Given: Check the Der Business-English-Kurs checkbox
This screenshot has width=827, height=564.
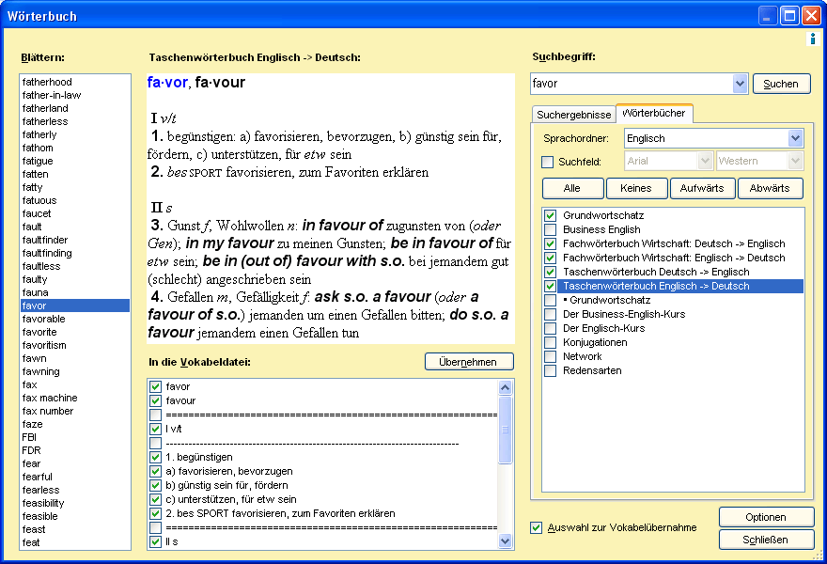Looking at the screenshot, I should (x=550, y=315).
